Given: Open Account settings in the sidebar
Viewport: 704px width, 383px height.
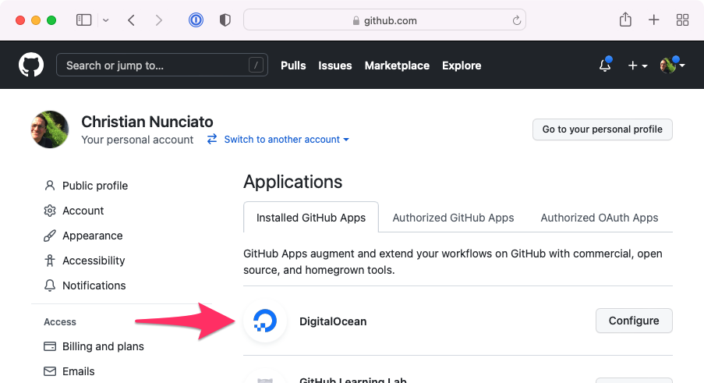Looking at the screenshot, I should (x=73, y=211).
